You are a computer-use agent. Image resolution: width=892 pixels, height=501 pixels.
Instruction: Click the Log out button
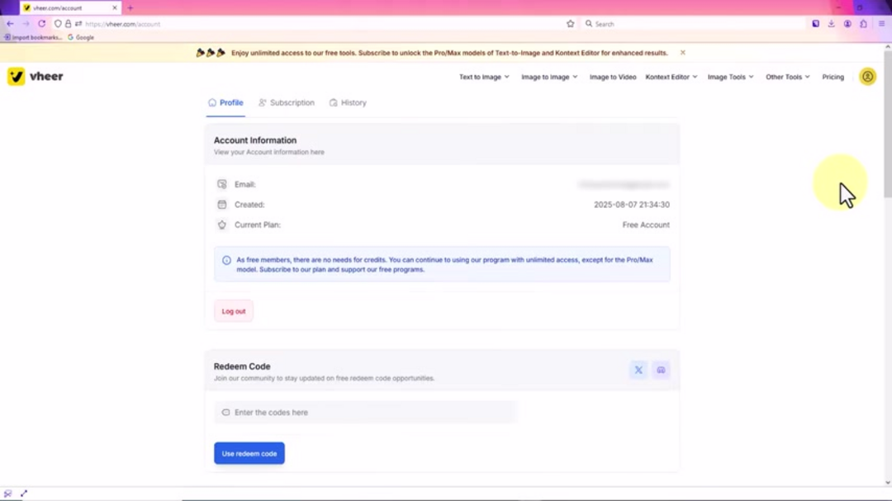[234, 311]
